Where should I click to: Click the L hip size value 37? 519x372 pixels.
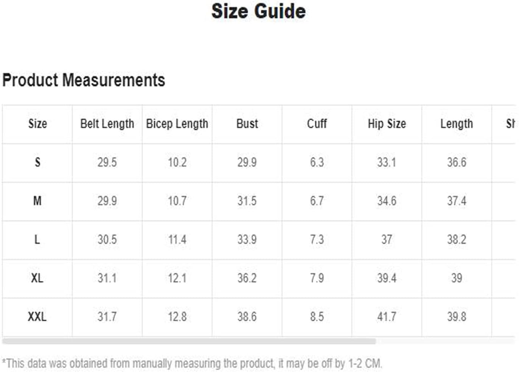pos(387,239)
